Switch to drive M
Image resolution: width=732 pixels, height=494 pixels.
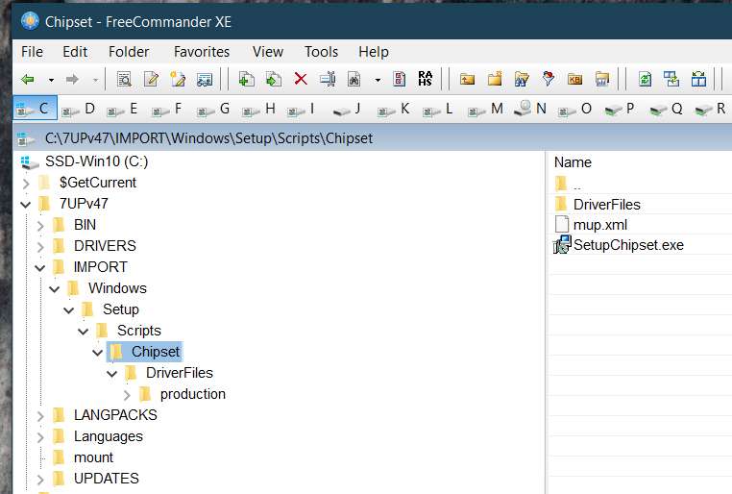tap(485, 110)
